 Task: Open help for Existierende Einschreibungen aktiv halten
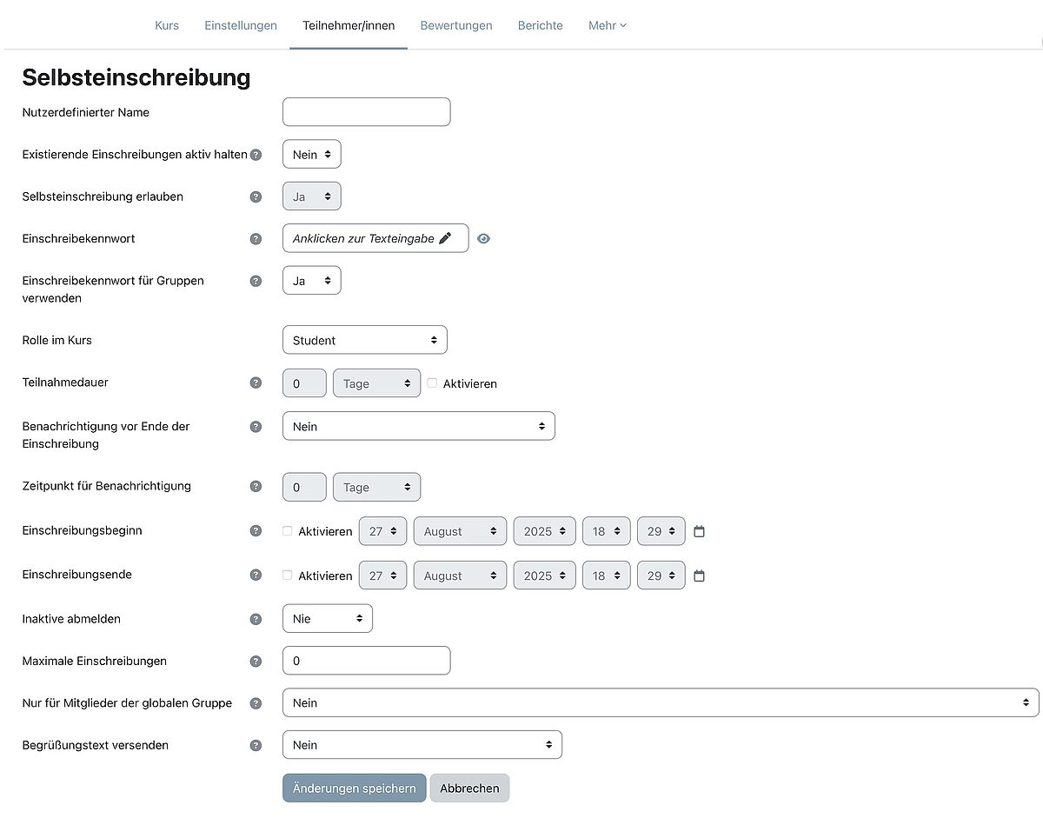pyautogui.click(x=256, y=155)
